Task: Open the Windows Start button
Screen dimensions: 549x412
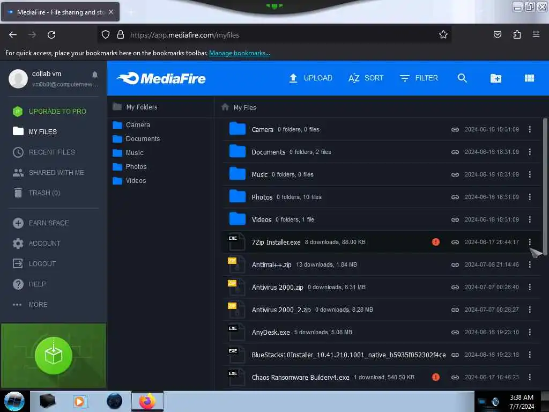Action: [x=14, y=401]
